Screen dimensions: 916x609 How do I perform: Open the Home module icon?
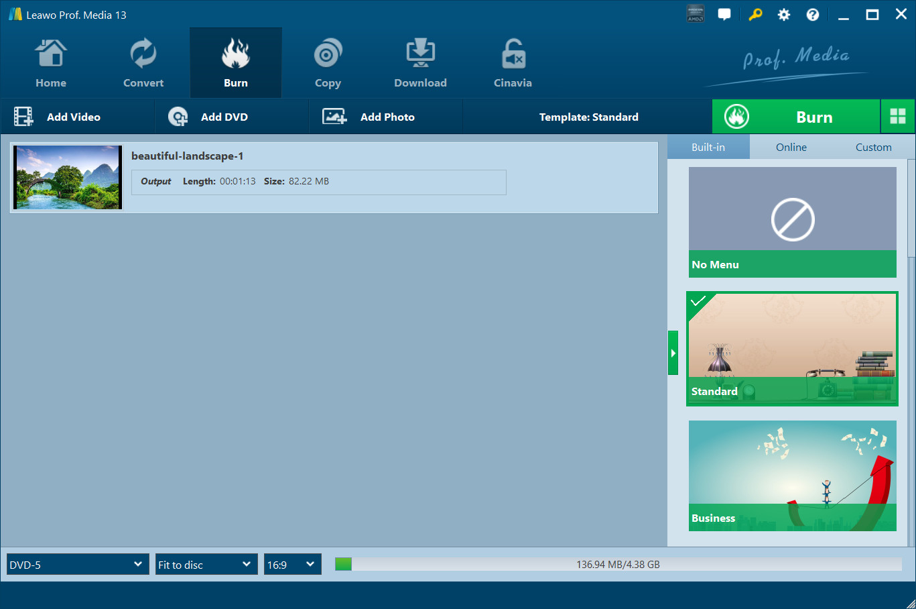coord(51,64)
